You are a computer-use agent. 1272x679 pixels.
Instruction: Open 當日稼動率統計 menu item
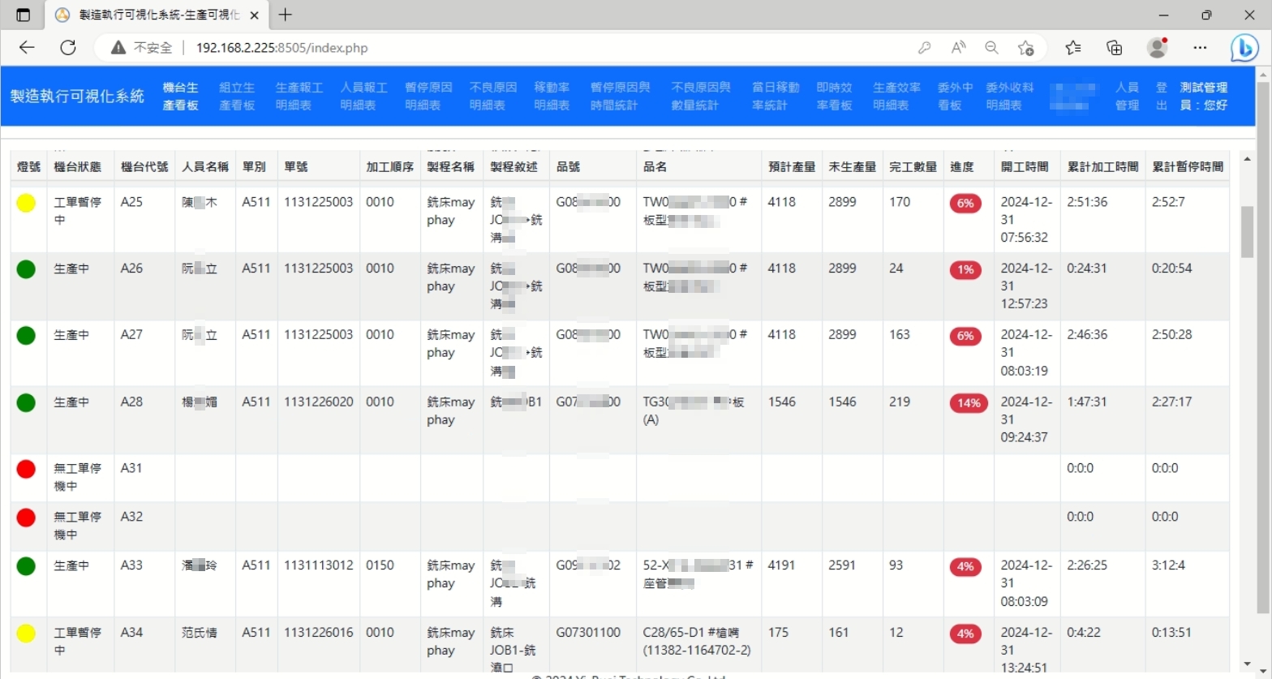coord(776,96)
